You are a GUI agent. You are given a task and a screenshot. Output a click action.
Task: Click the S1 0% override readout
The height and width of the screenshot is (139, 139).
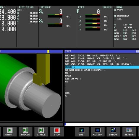(x=68, y=17)
